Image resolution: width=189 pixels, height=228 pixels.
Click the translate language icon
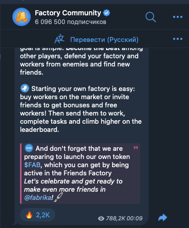click(x=59, y=39)
